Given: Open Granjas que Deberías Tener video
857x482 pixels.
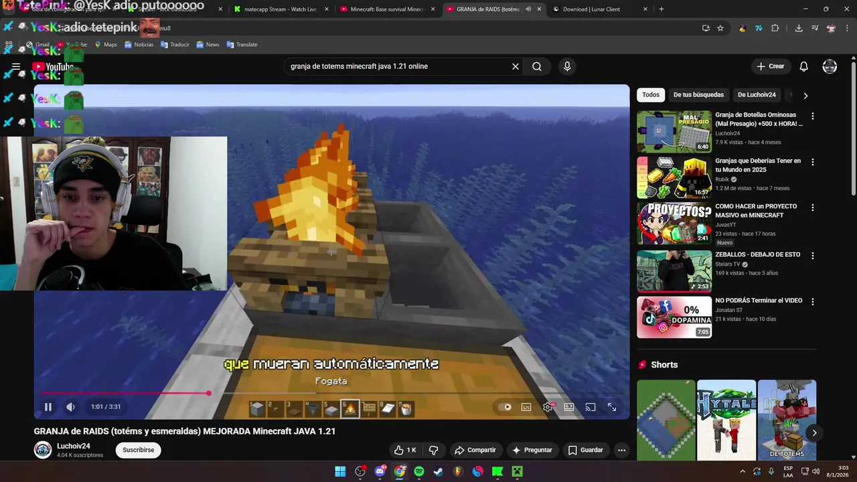Looking at the screenshot, I should point(674,178).
